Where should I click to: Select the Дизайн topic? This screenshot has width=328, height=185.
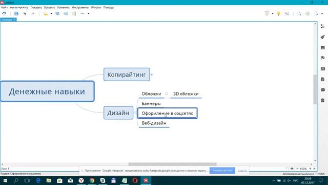(118, 113)
